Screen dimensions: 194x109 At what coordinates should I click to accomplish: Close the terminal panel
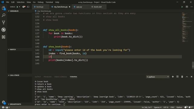191,77
